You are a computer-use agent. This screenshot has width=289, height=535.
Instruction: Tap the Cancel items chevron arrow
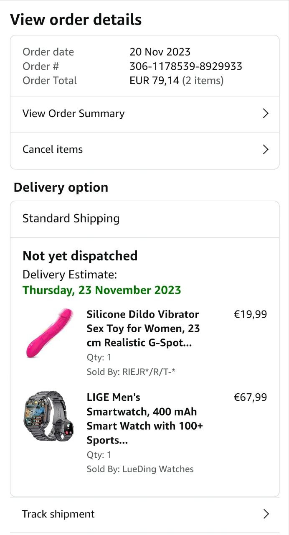point(265,150)
